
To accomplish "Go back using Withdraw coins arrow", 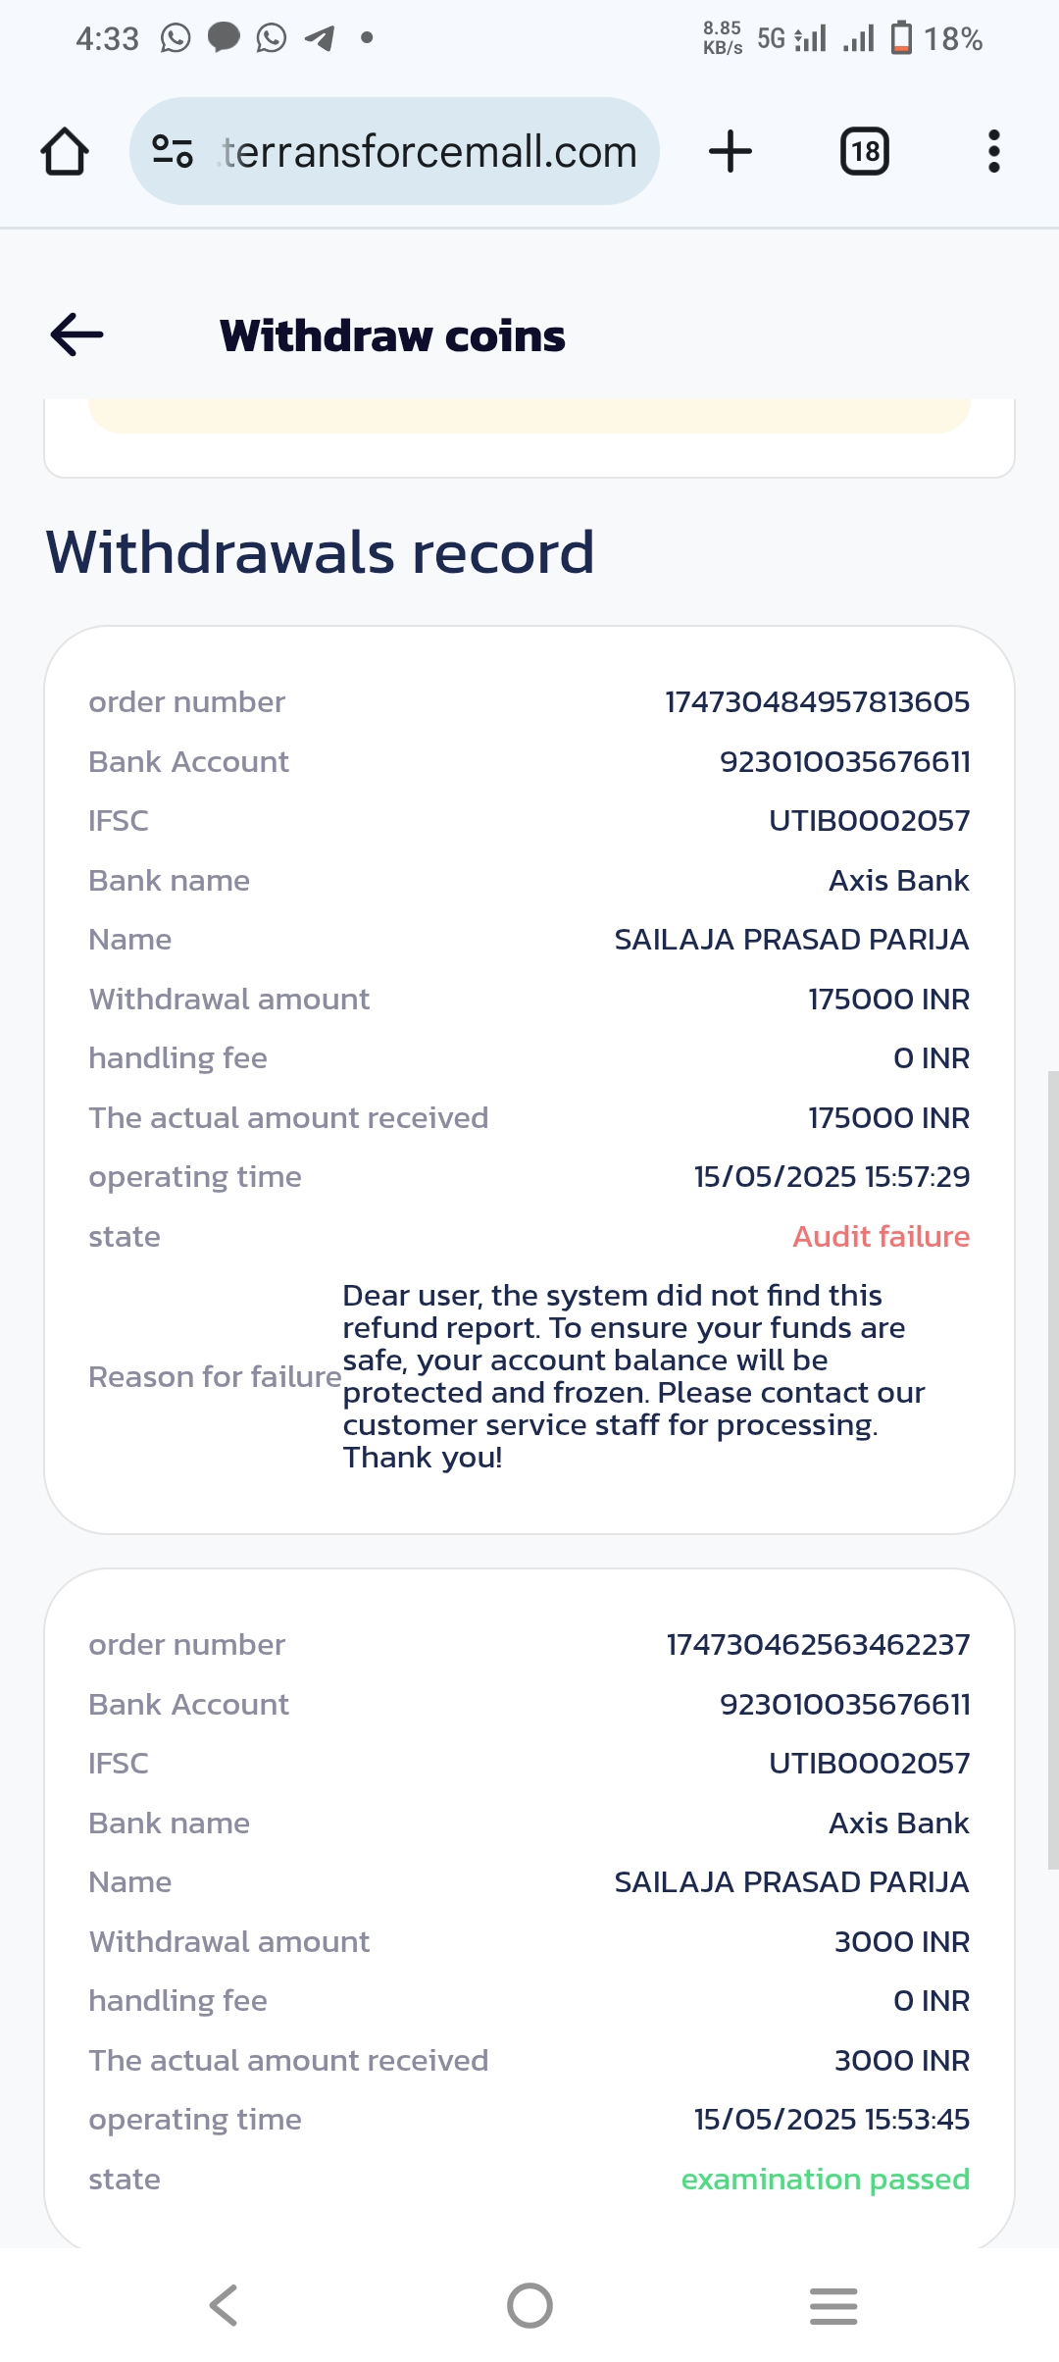I will pyautogui.click(x=76, y=335).
